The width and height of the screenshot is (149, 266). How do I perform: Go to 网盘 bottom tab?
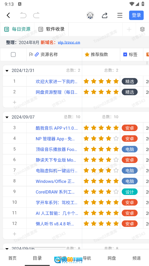click(x=112, y=258)
